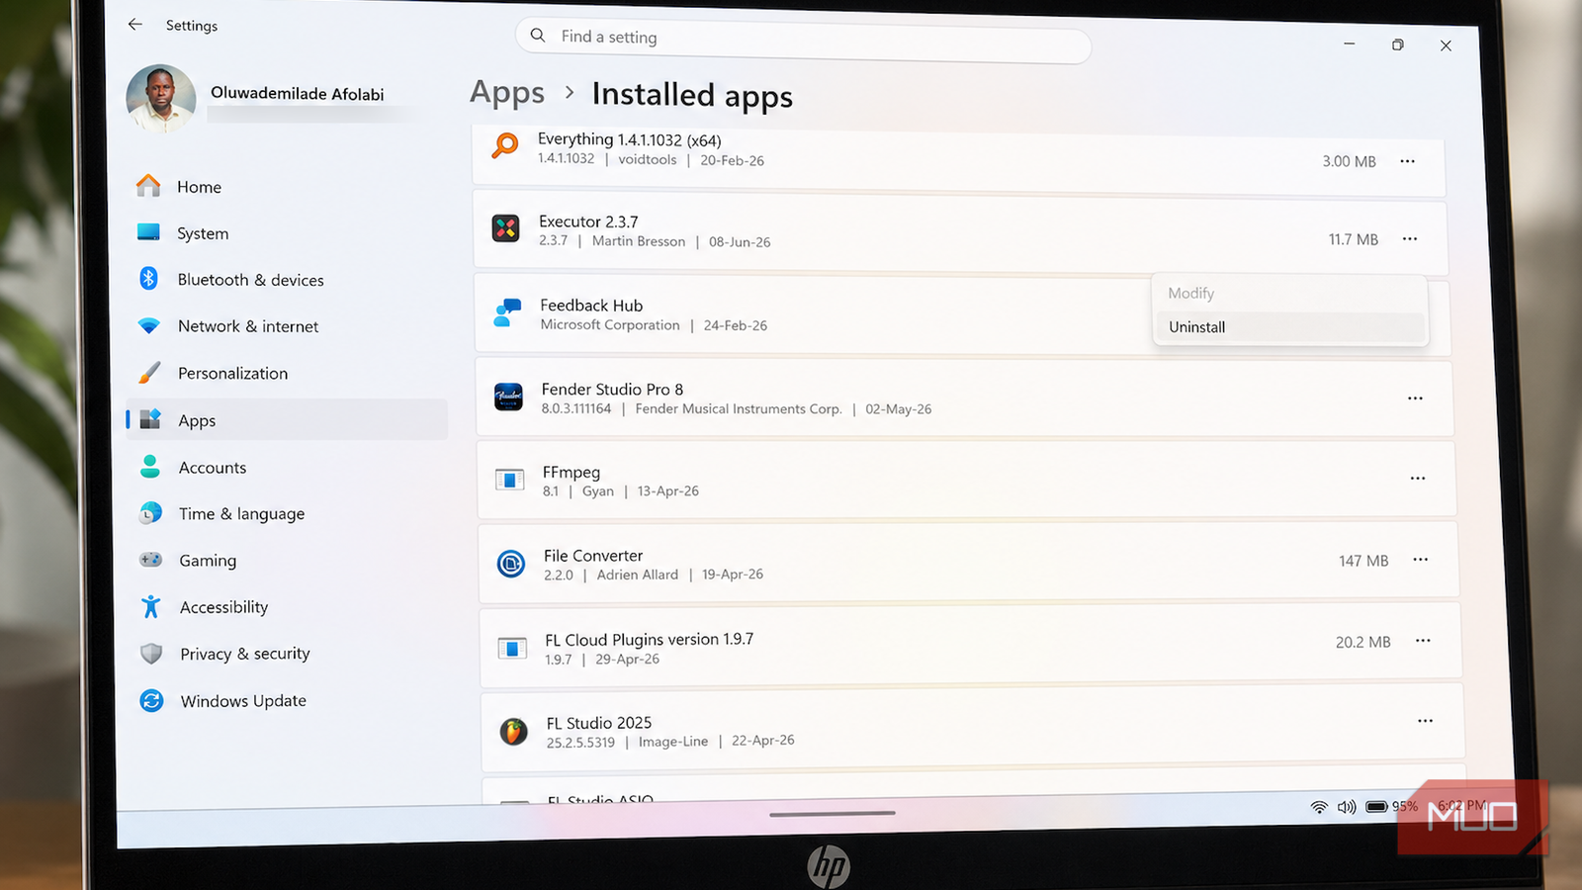Go back using the Settings back arrow
The width and height of the screenshot is (1582, 890).
(135, 25)
